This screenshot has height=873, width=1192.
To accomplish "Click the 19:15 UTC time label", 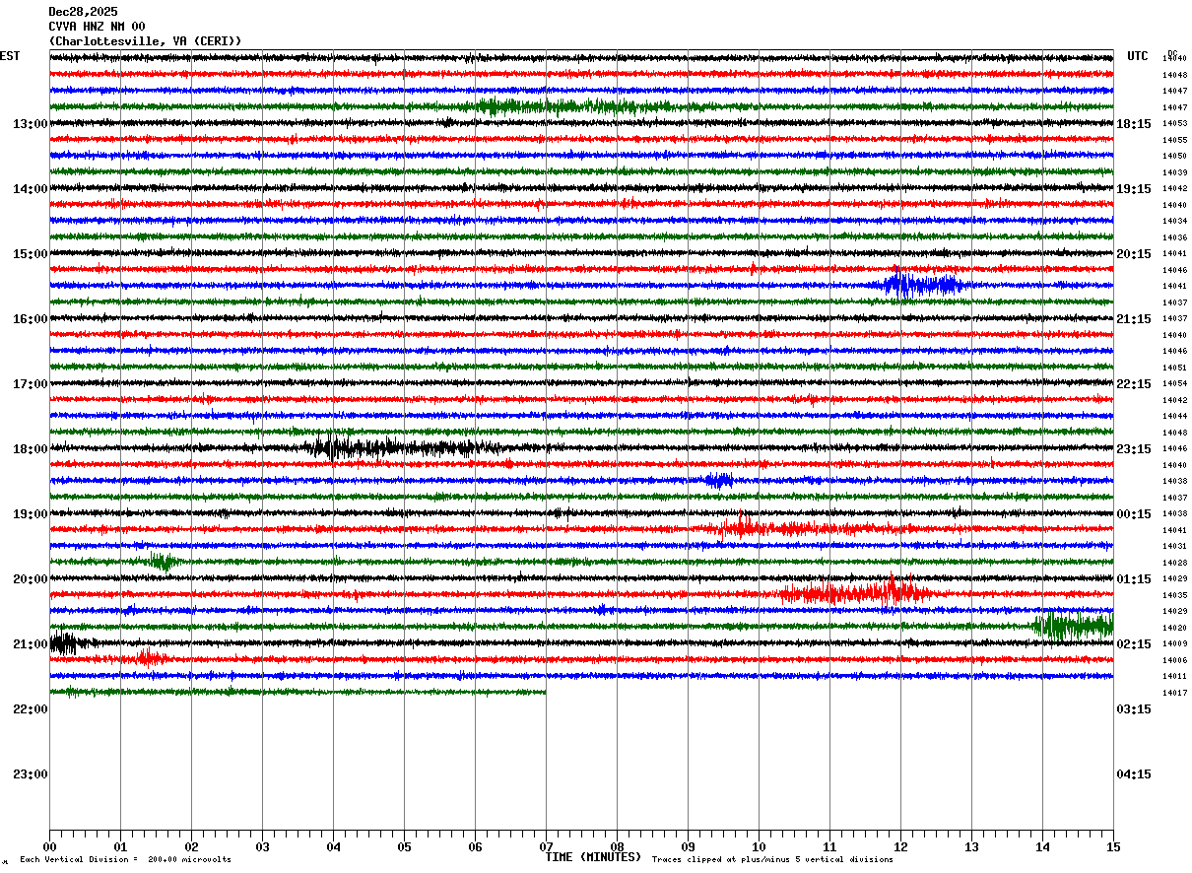I will [x=1133, y=189].
